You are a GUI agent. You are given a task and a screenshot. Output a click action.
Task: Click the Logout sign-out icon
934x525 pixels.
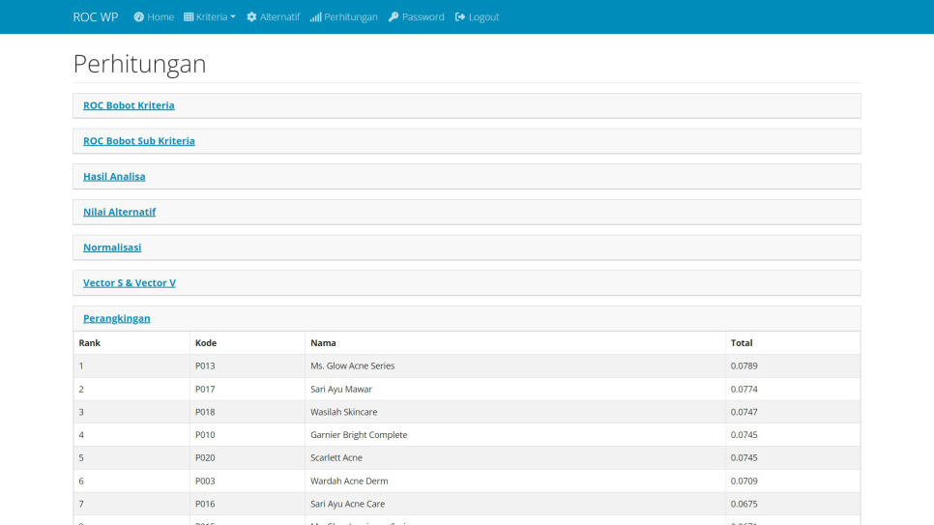460,17
